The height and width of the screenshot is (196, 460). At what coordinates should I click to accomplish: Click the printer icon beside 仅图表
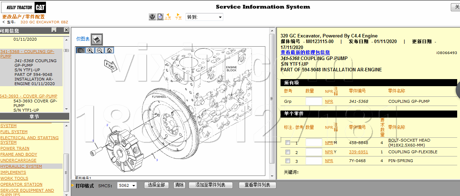(97, 39)
